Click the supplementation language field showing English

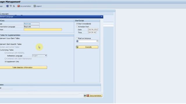(x=32, y=27)
